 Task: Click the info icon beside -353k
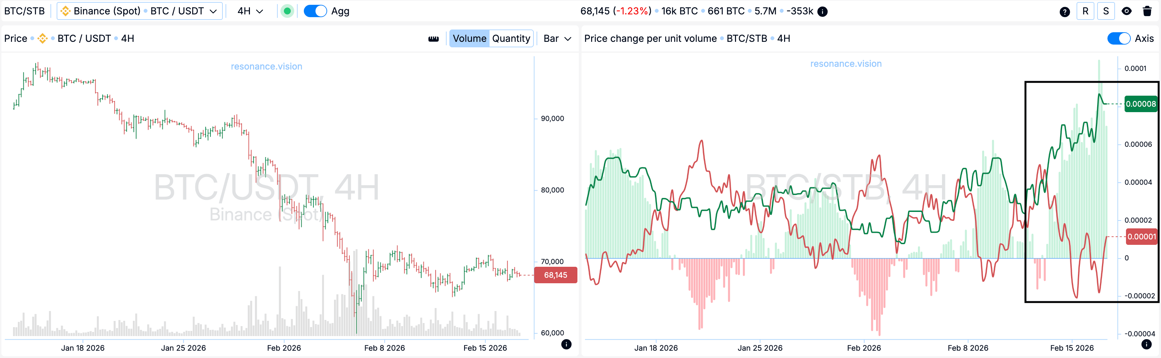tap(823, 12)
